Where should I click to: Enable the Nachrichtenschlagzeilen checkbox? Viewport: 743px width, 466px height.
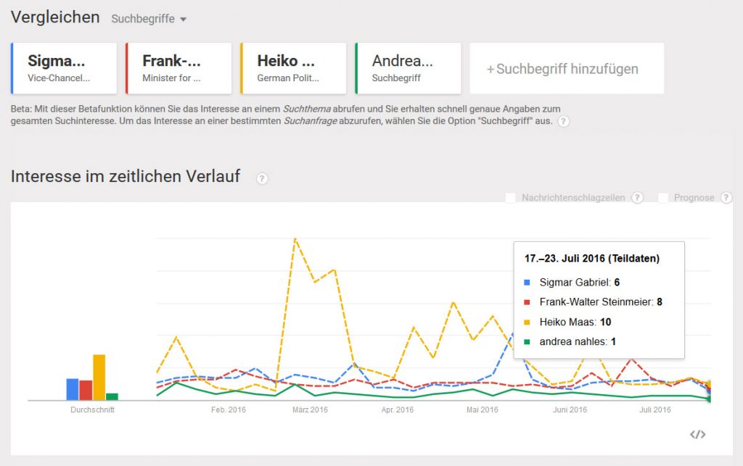510,197
